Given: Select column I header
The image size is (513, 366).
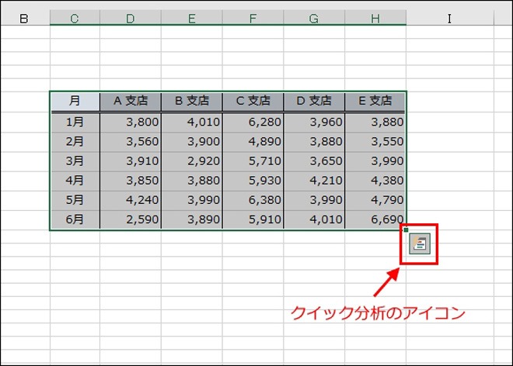Looking at the screenshot, I should (449, 18).
